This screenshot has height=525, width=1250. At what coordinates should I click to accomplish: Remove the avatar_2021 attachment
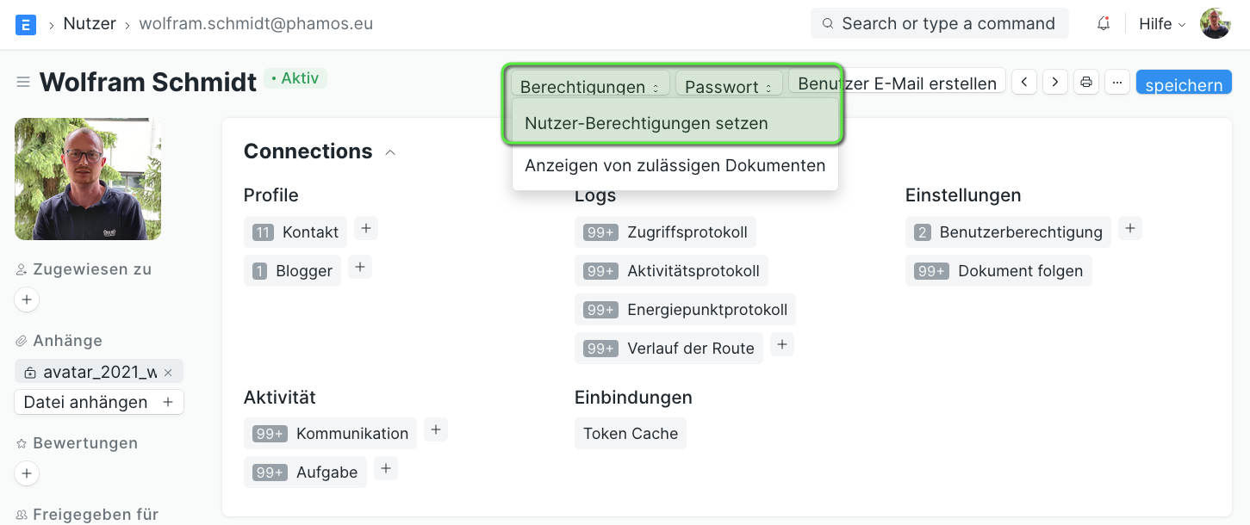(x=168, y=373)
